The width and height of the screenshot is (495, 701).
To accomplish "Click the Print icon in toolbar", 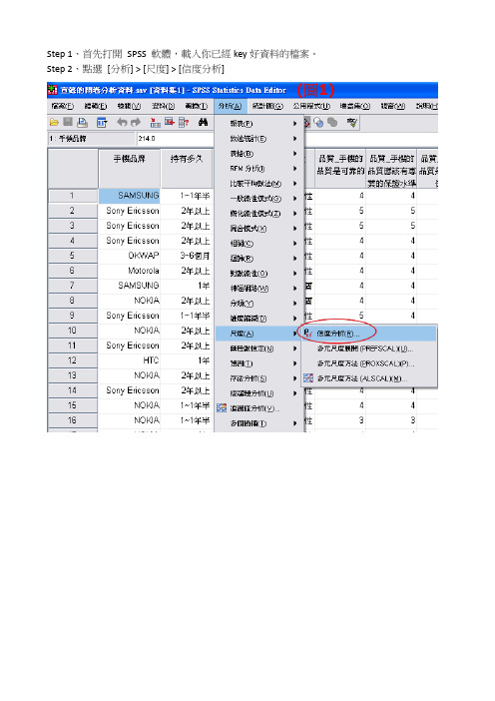I will [x=82, y=122].
